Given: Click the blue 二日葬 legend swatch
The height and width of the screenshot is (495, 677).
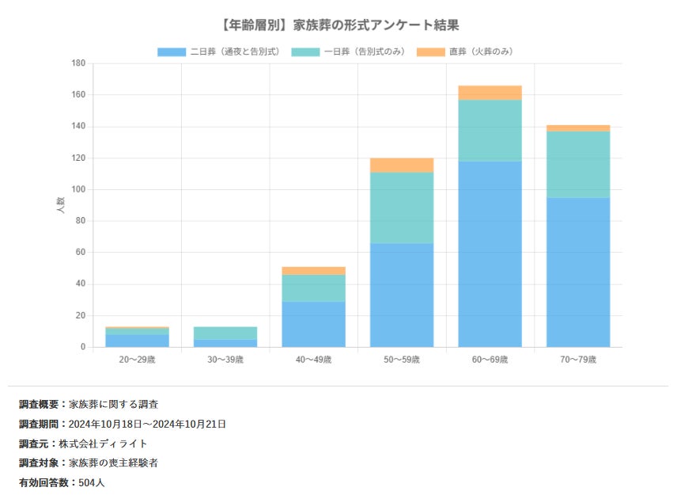Looking at the screenshot, I should pos(172,52).
